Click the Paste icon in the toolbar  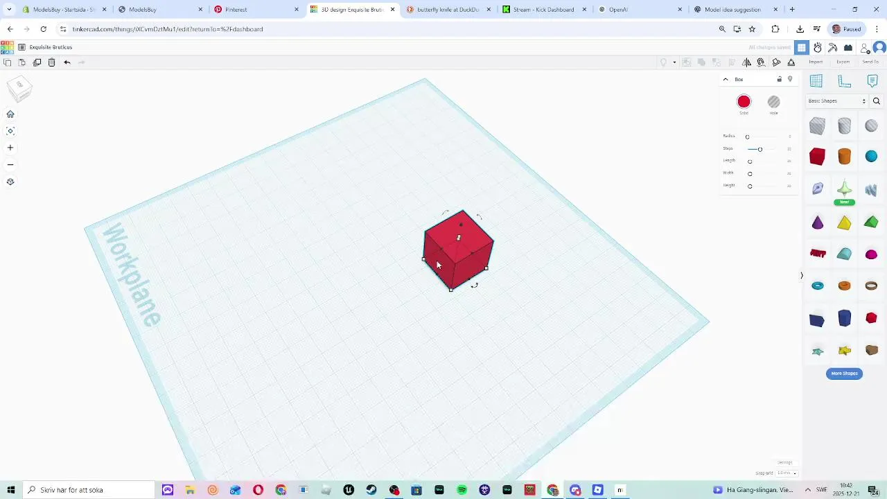click(x=22, y=62)
